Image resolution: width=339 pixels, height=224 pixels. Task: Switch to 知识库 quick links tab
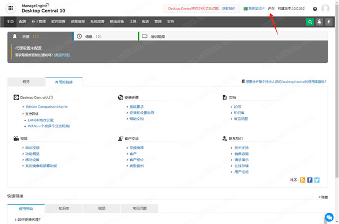pyautogui.click(x=64, y=209)
